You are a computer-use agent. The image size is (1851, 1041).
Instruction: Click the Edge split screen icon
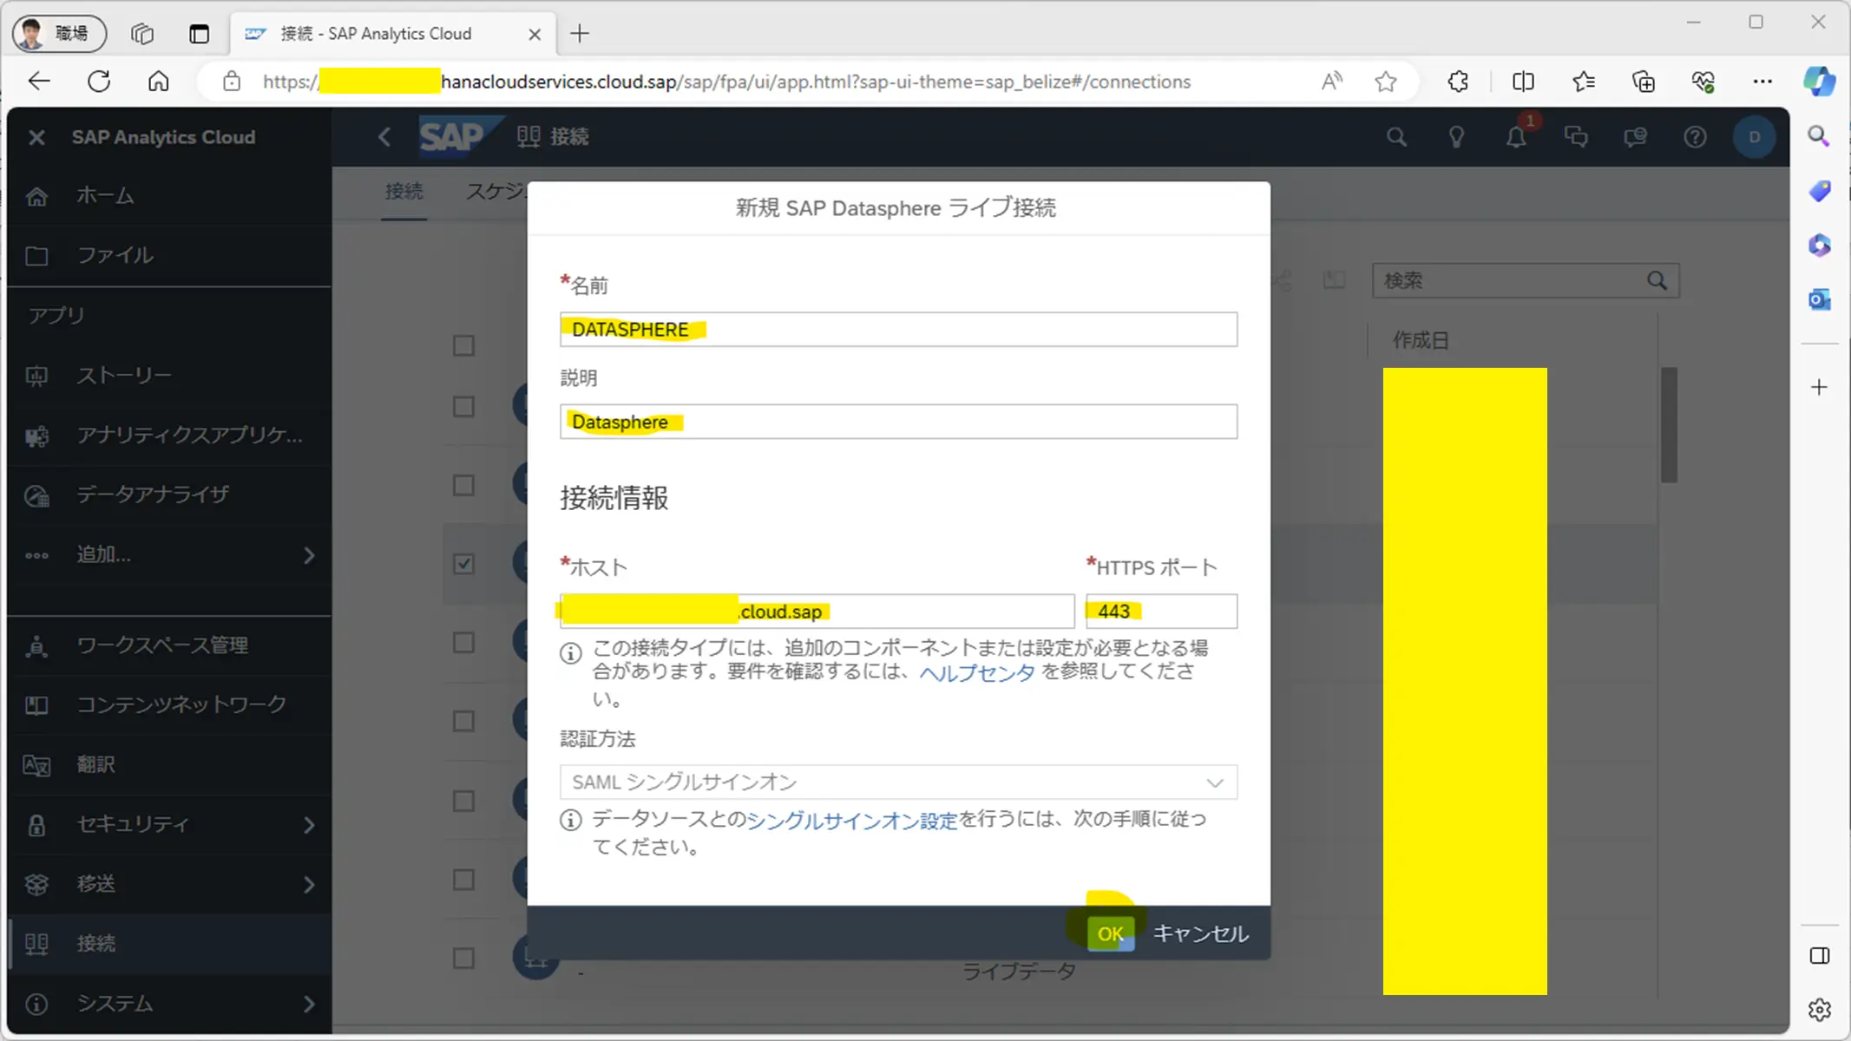click(1523, 82)
